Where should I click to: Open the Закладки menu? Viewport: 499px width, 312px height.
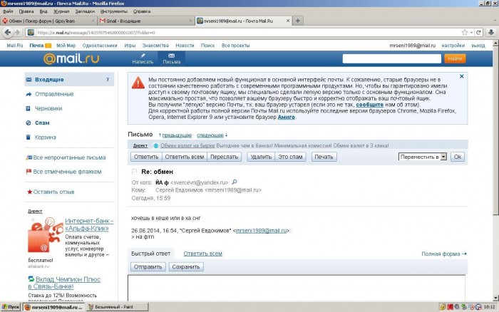(x=85, y=11)
